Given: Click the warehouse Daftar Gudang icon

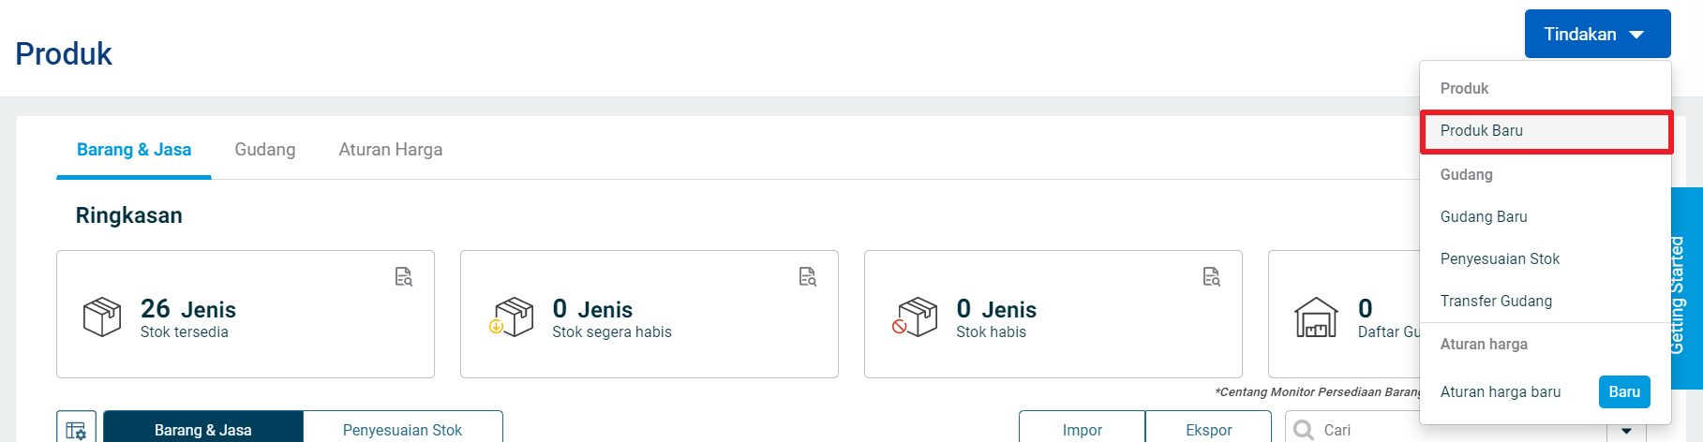Looking at the screenshot, I should (x=1316, y=317).
